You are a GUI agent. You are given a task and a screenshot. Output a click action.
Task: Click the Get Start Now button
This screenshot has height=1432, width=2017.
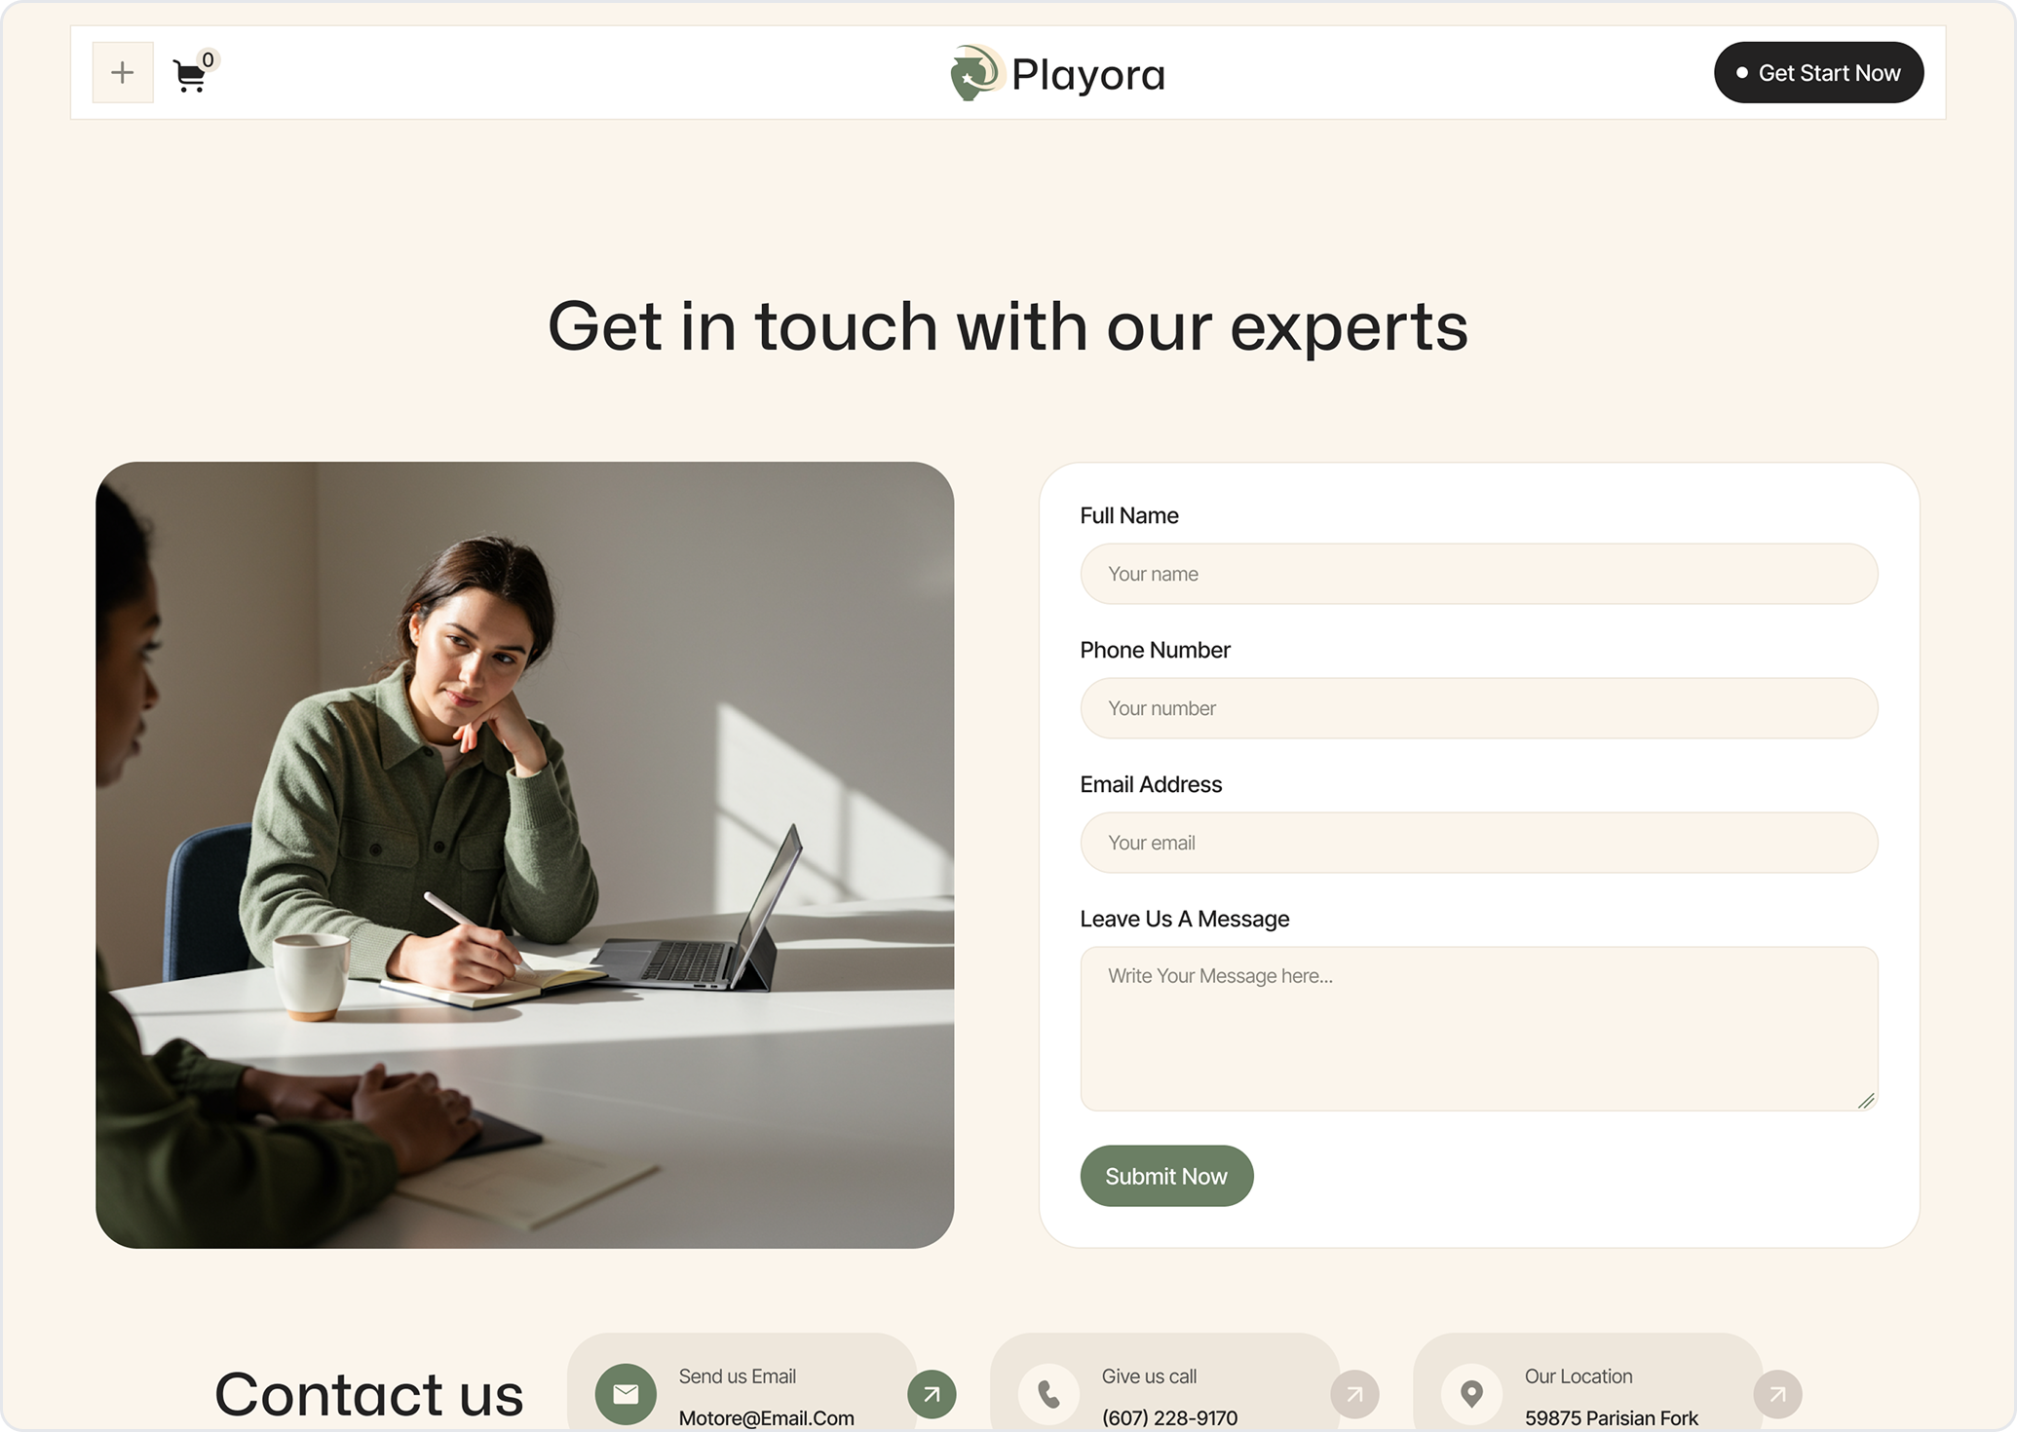tap(1818, 72)
